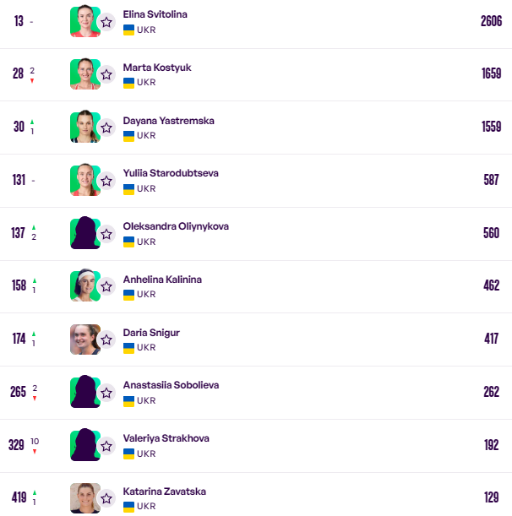Click the star icon beside Oleksandra Oliynykova
Screen dimensions: 512x516
[106, 234]
